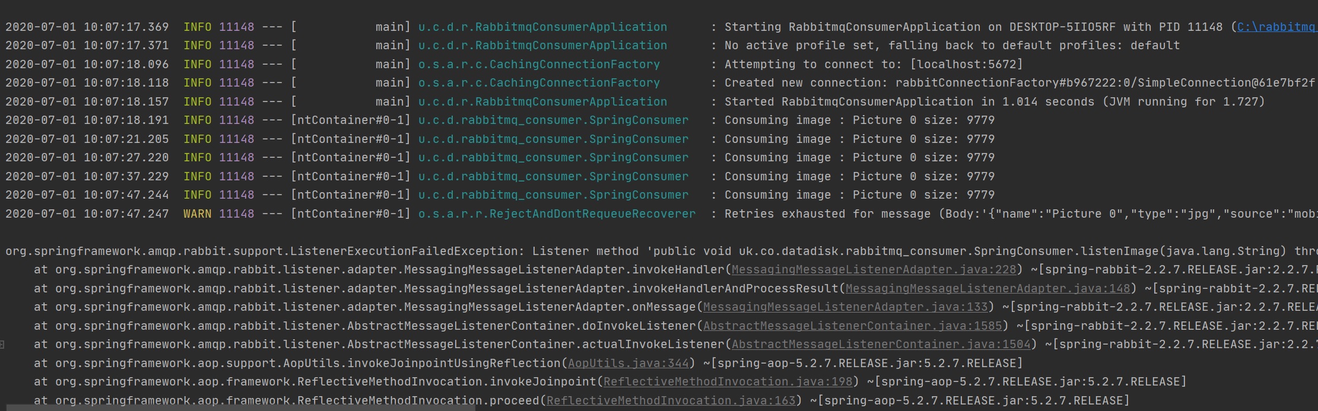The height and width of the screenshot is (411, 1318).
Task: Click the 'Retries exhausted for message' text
Action: pyautogui.click(x=827, y=214)
